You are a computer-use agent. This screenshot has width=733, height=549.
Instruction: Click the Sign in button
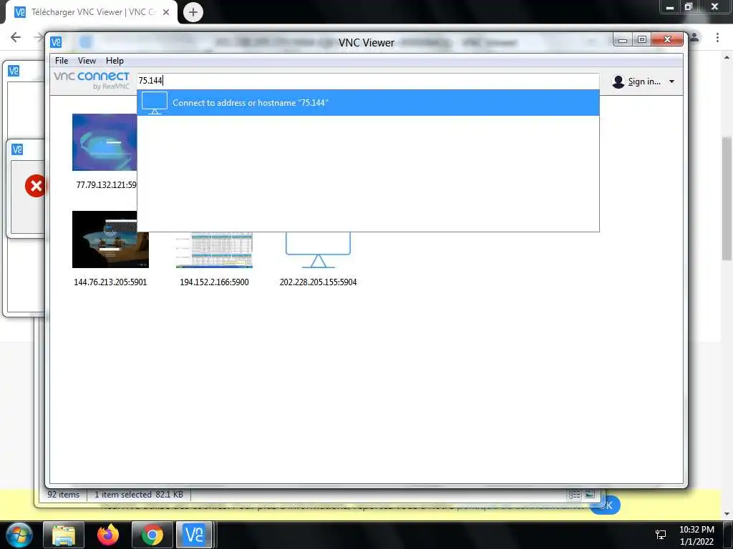(x=644, y=81)
